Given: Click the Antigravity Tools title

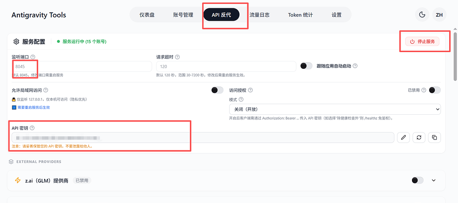Looking at the screenshot, I should tap(39, 15).
